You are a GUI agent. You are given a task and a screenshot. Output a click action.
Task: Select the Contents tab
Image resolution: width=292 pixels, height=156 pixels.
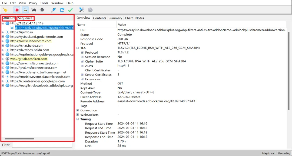tap(99, 18)
